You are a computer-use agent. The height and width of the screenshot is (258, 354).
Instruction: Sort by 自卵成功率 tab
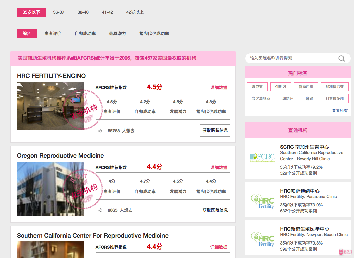85,34
